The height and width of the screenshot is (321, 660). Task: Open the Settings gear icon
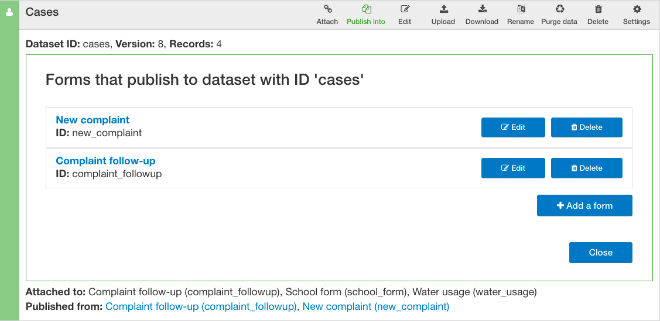coord(637,9)
